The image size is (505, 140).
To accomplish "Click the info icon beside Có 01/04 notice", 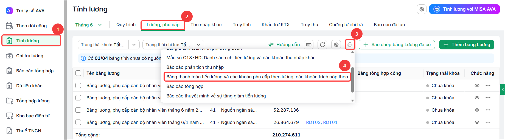I will [83, 58].
